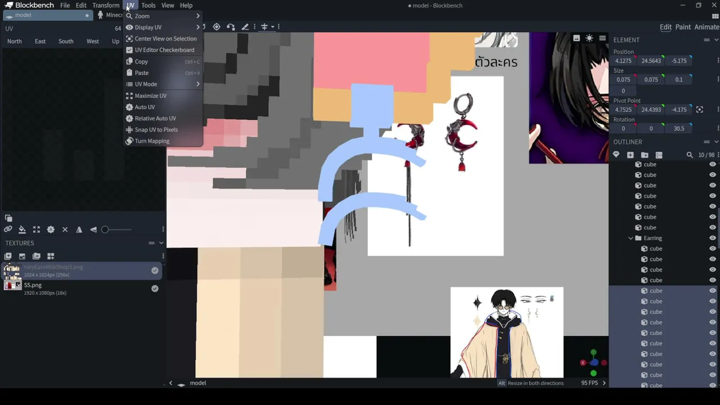Click the transform space axis icon
Image resolution: width=720 pixels, height=405 pixels.
(x=264, y=27)
